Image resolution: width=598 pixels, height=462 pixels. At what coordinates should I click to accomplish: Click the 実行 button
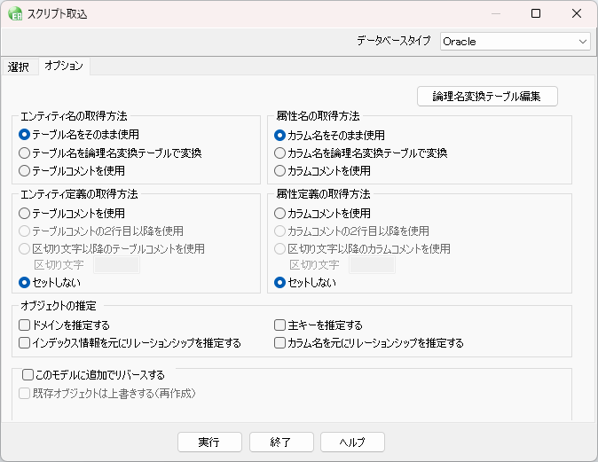coord(209,442)
